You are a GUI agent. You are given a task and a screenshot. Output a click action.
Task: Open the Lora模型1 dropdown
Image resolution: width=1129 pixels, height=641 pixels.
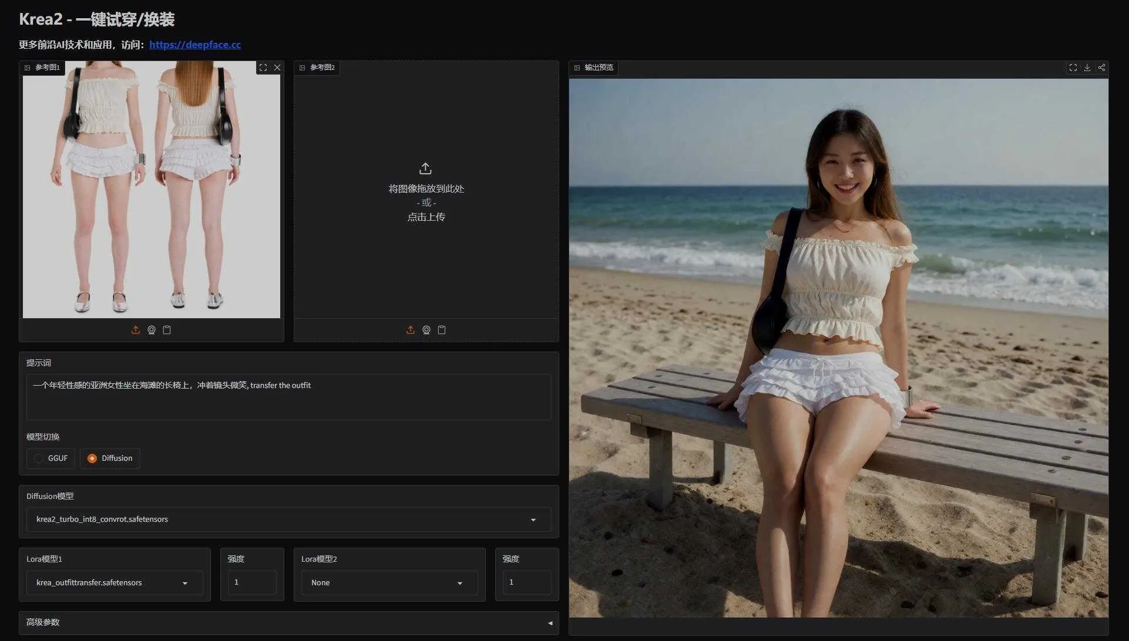click(x=115, y=583)
